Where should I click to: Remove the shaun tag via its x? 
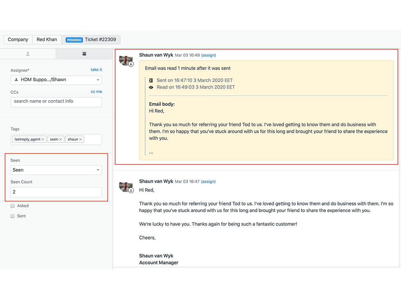81,139
